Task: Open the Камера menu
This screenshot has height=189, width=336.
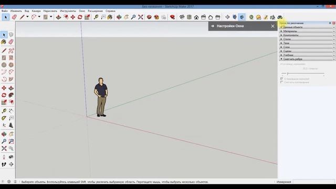Action: click(x=36, y=11)
